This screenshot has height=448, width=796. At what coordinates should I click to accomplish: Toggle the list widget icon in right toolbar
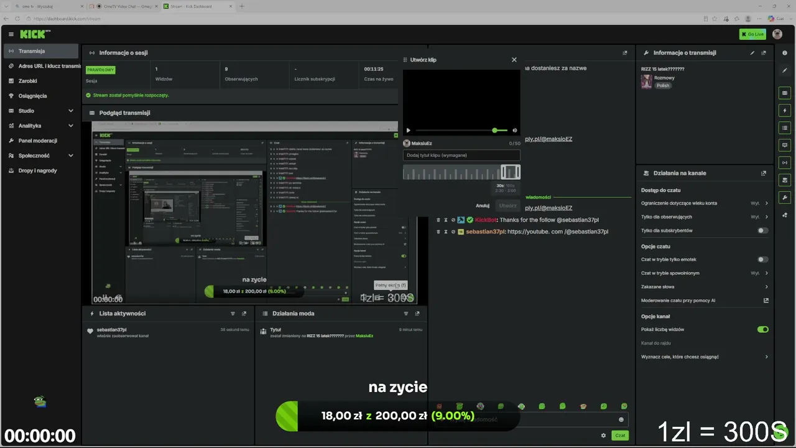tap(785, 128)
